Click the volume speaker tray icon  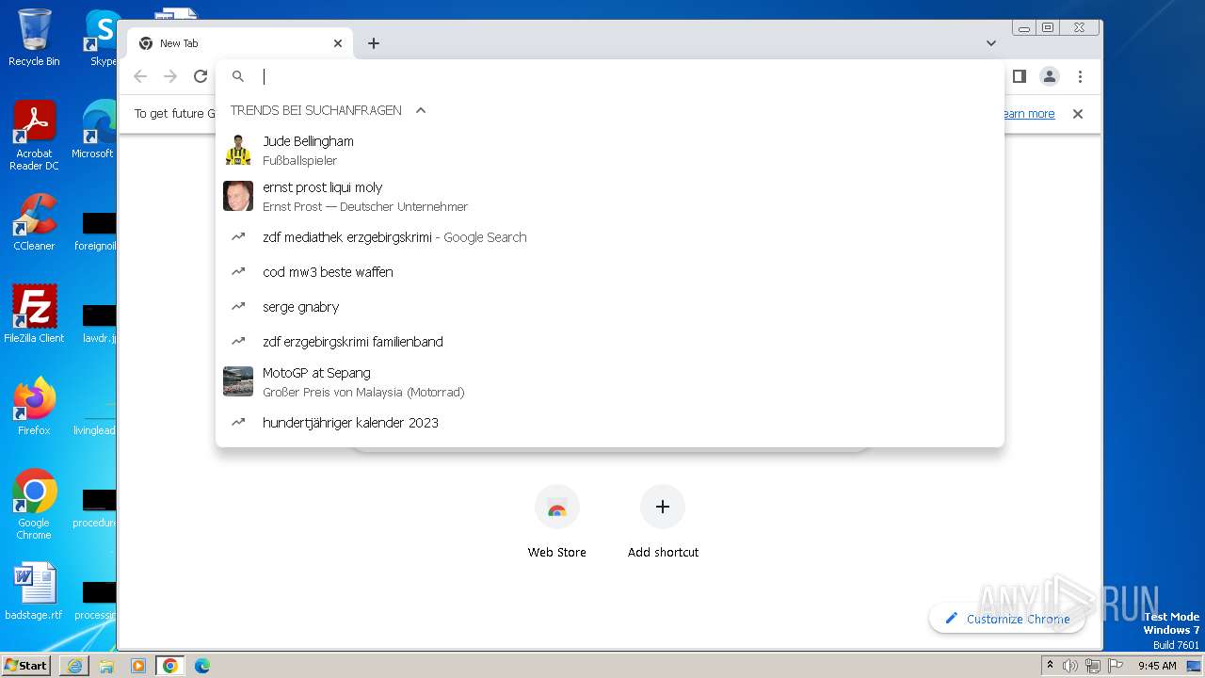1070,666
